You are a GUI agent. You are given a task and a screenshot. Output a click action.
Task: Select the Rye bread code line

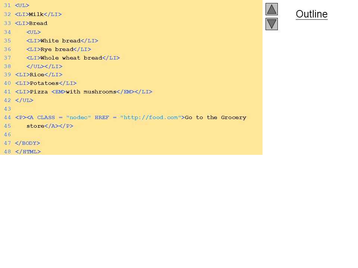coord(59,49)
